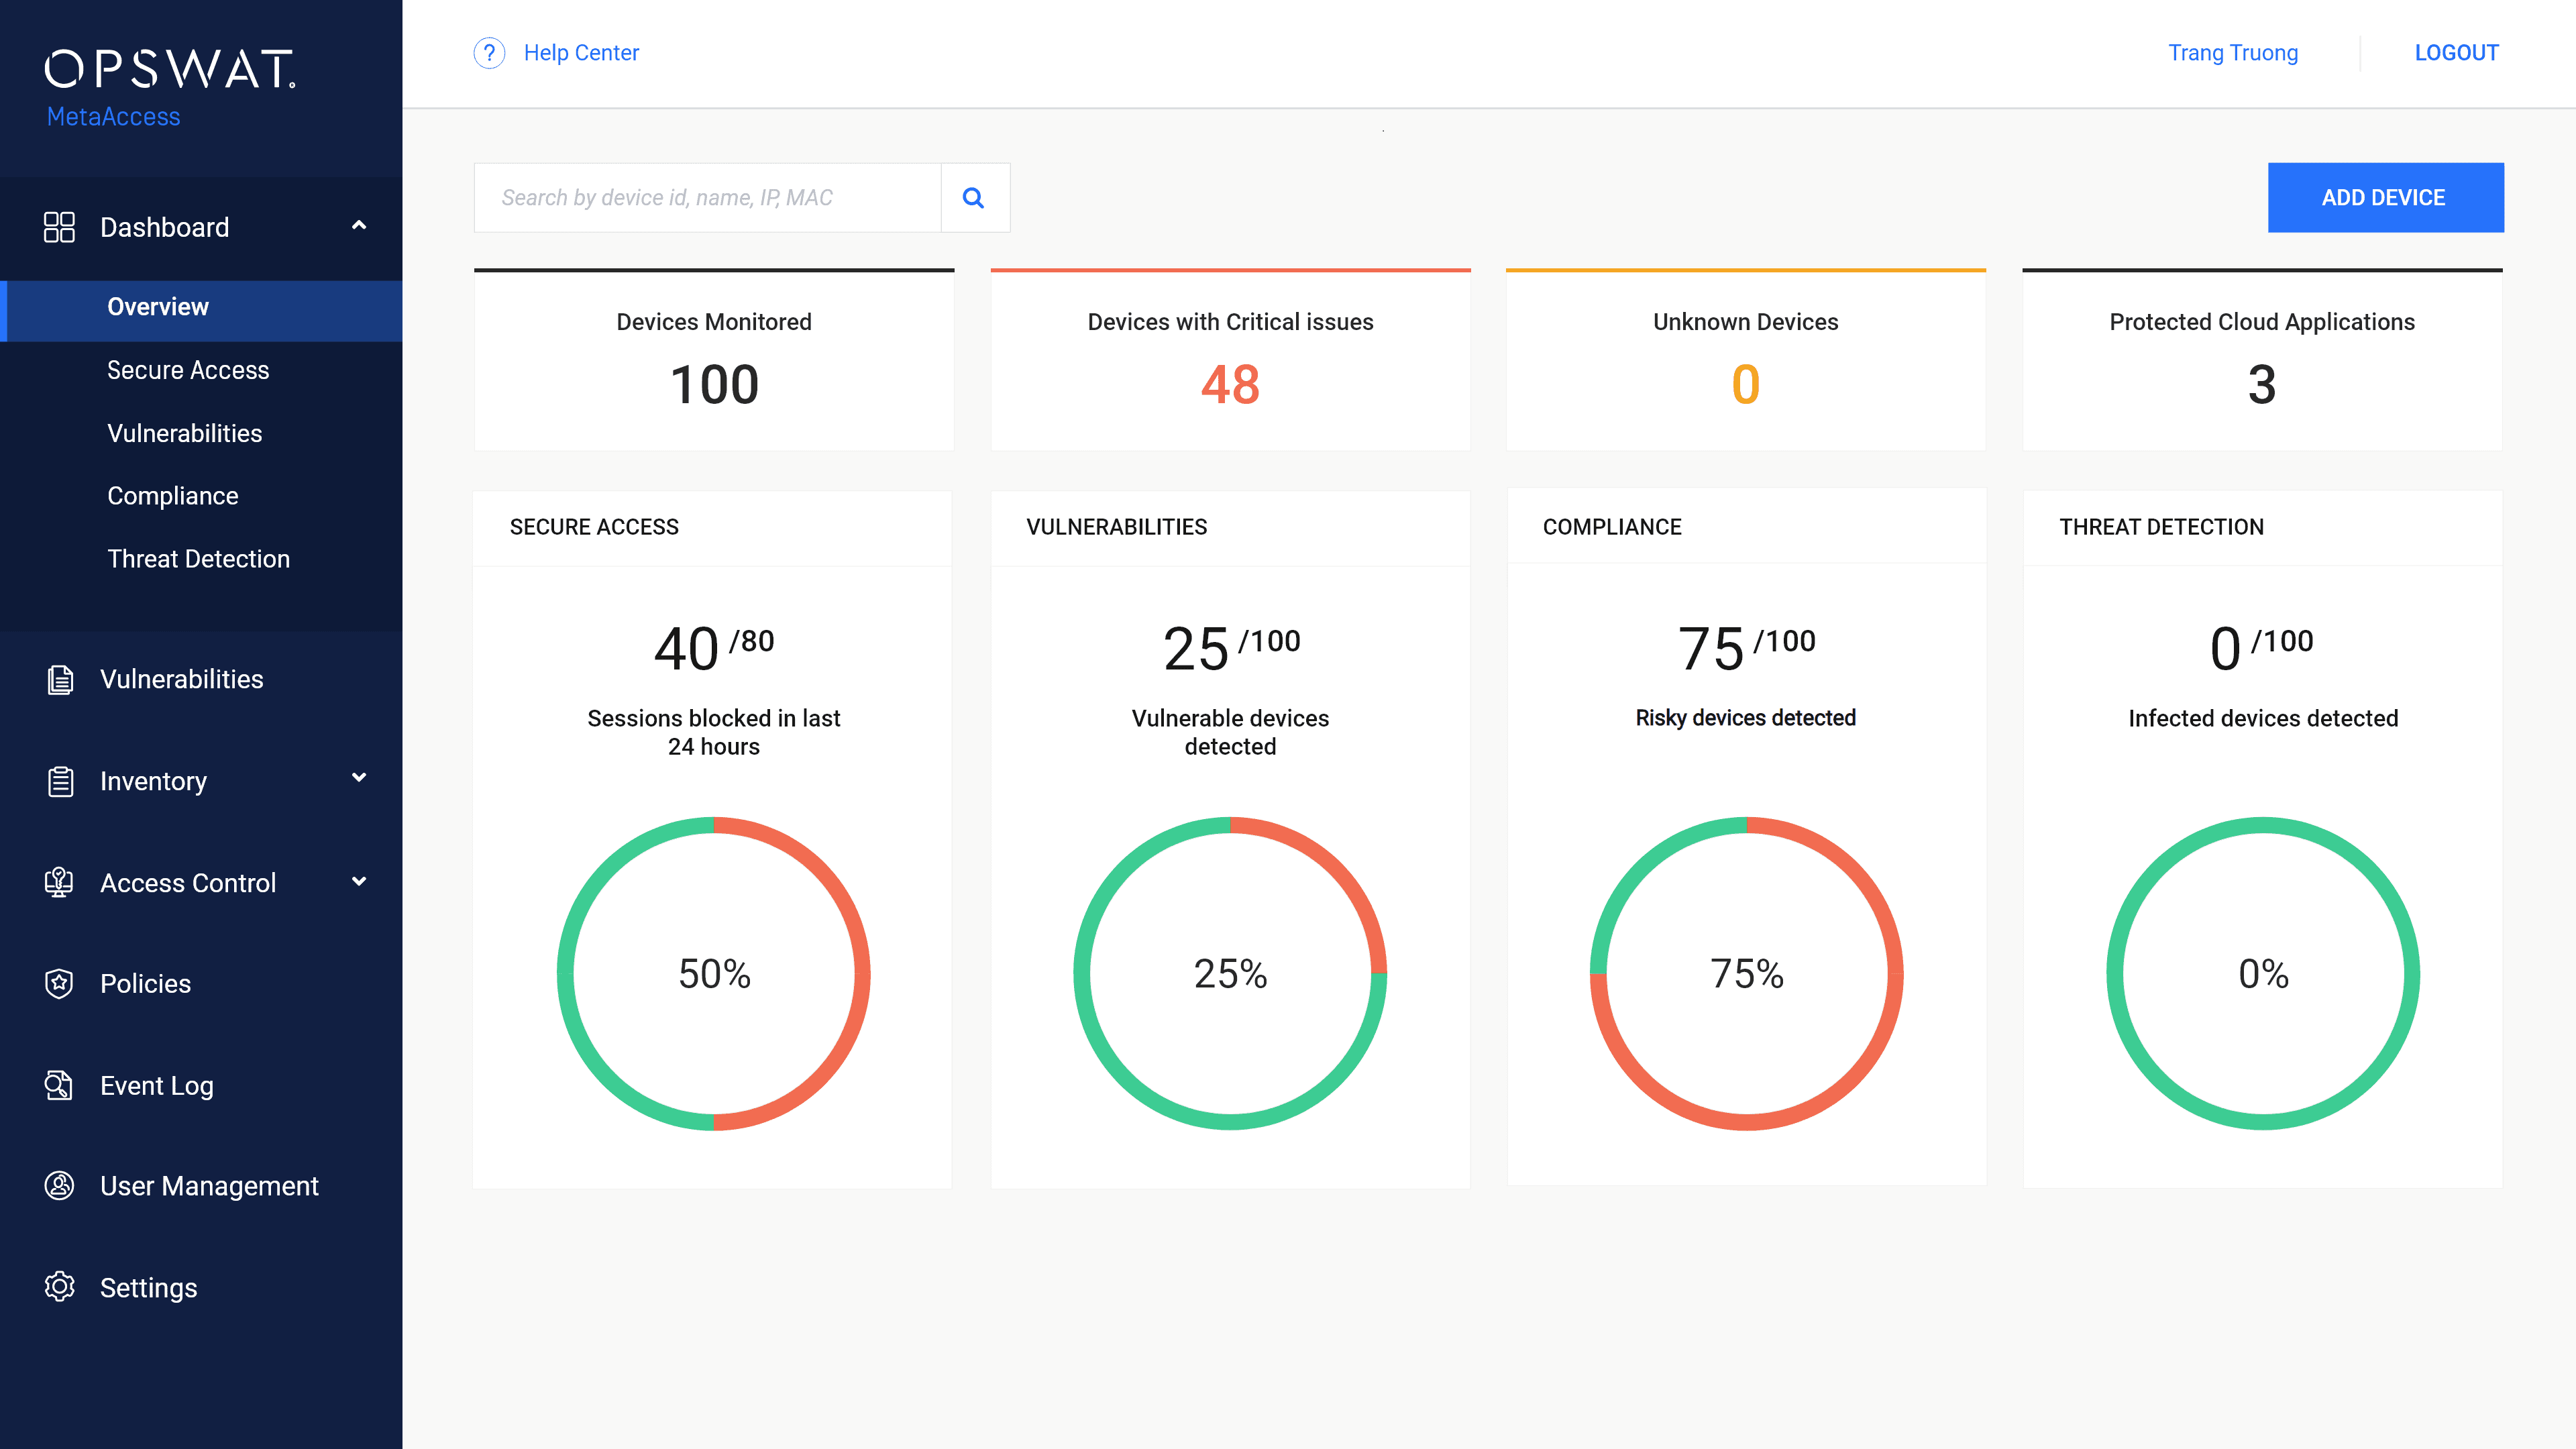The image size is (2576, 1449).
Task: Click the THREAT DETECTION panel heading
Action: 2161,527
